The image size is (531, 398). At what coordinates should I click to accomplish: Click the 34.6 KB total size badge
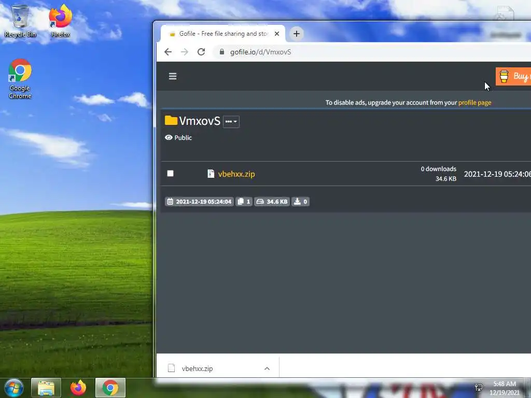(x=272, y=202)
